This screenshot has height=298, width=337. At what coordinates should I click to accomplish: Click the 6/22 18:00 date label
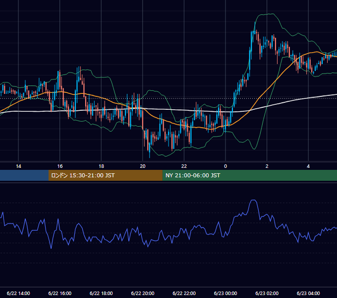pyautogui.click(x=101, y=293)
